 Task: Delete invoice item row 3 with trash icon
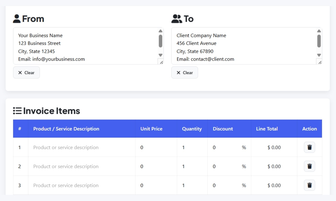pyautogui.click(x=309, y=185)
